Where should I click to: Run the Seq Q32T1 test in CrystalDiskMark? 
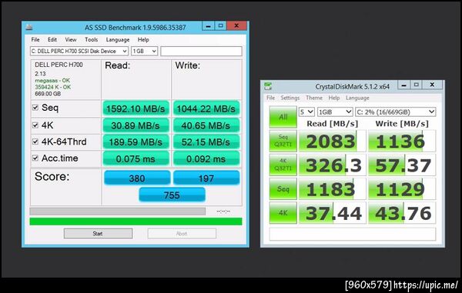[283, 141]
